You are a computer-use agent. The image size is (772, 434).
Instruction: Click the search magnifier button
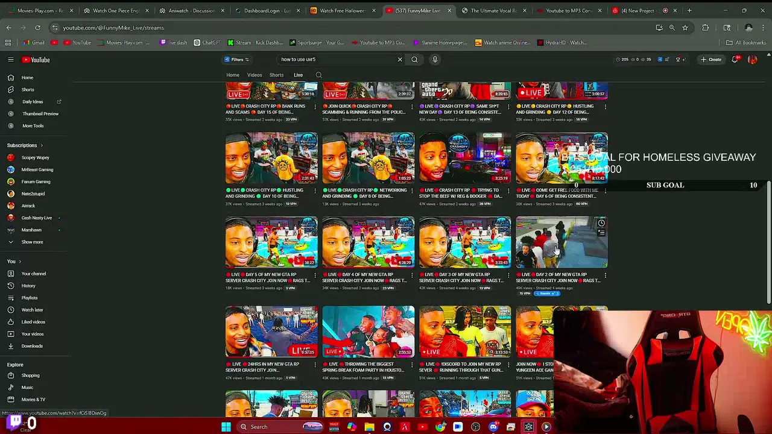(x=414, y=60)
